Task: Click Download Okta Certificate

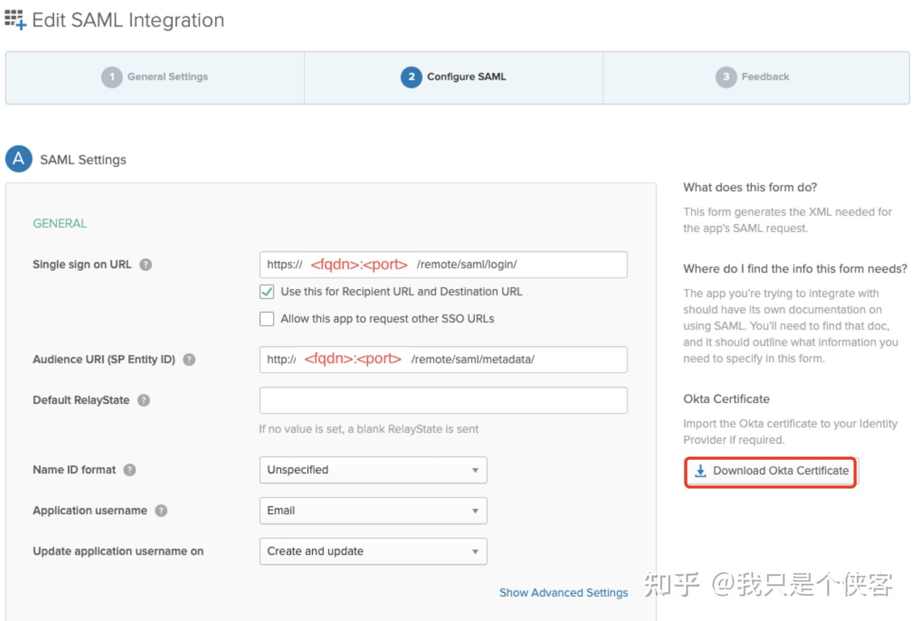Action: point(770,471)
